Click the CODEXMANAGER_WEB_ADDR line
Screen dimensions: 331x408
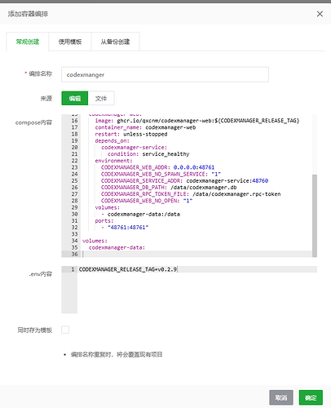(157, 167)
